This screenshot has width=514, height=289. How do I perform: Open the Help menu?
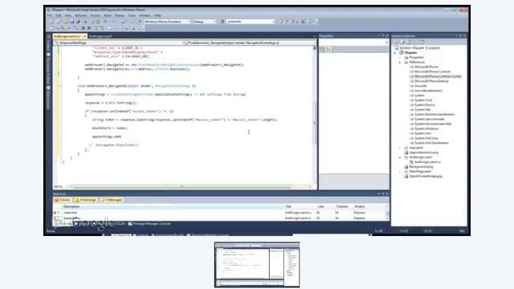click(x=157, y=15)
